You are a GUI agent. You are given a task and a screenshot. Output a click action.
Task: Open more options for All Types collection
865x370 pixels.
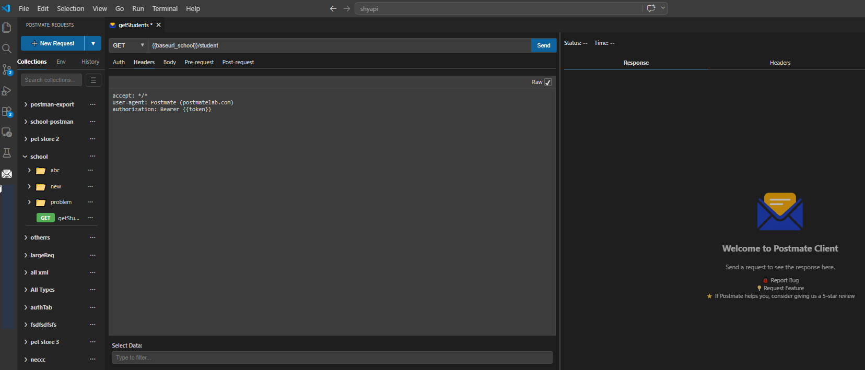coord(92,290)
